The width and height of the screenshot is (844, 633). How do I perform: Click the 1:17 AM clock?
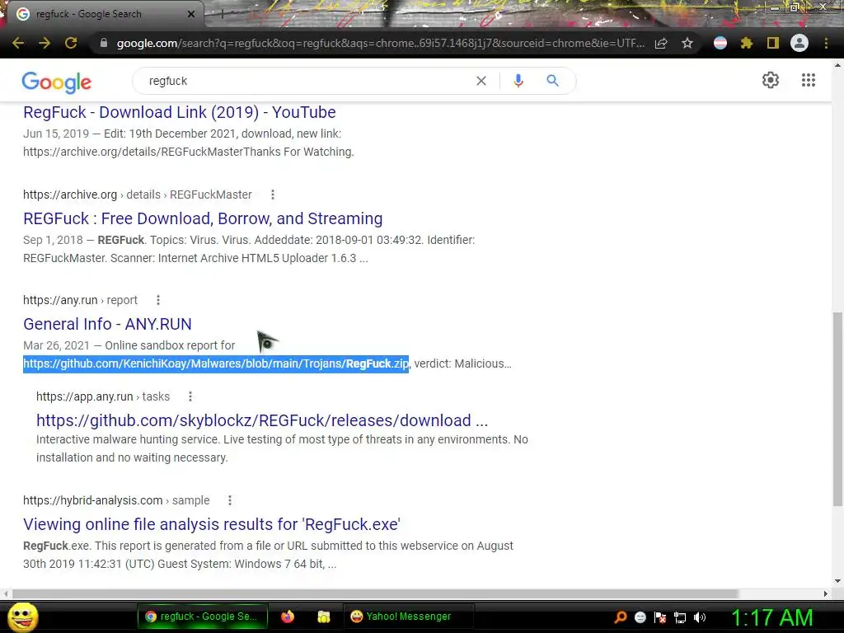771,617
